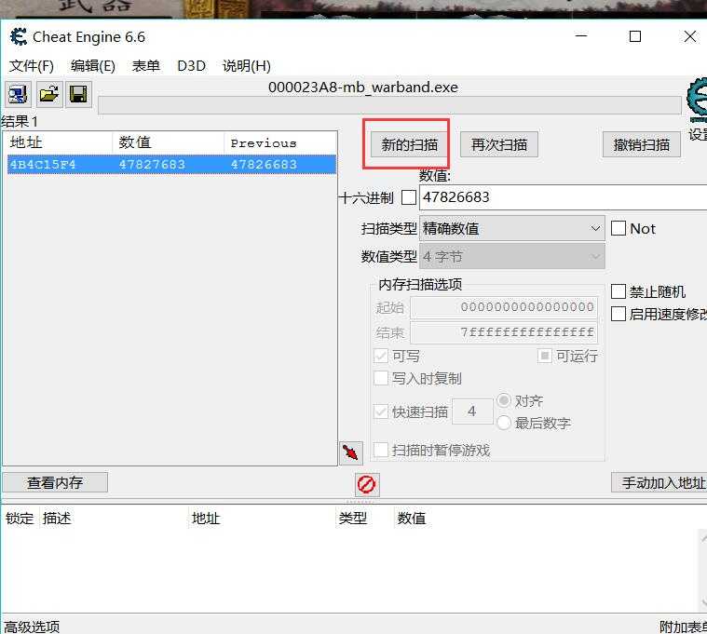Image resolution: width=707 pixels, height=634 pixels.
Task: Click the scan progress bar
Action: pos(389,105)
